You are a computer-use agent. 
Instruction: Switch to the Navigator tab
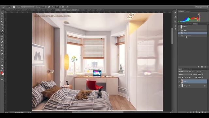click(188, 11)
